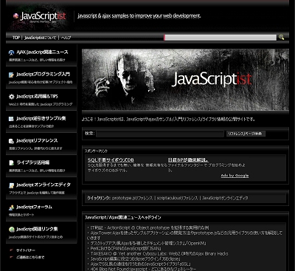The width and height of the screenshot is (295, 271).
Task: Open JavaScriptistについて in the navigation bar
Action: tap(40, 38)
